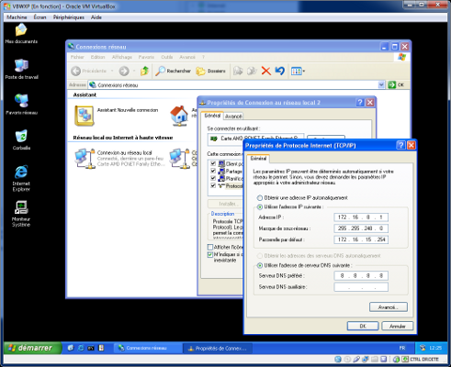Click the Précédente back arrow icon
This screenshot has width=451, height=367.
click(76, 71)
